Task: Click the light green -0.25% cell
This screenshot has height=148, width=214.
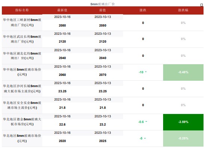Action: click(183, 138)
